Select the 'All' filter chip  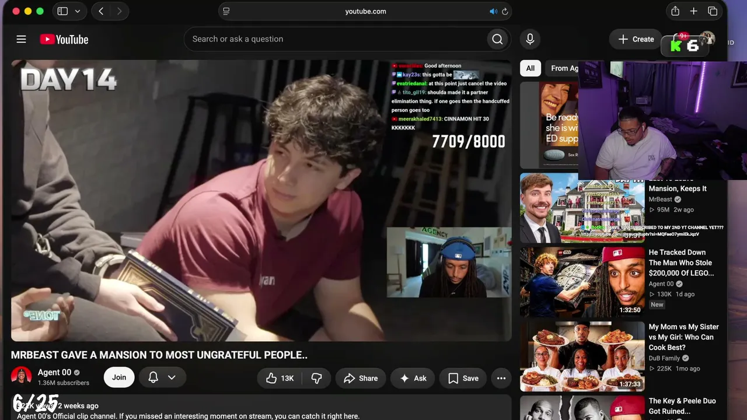pyautogui.click(x=530, y=68)
